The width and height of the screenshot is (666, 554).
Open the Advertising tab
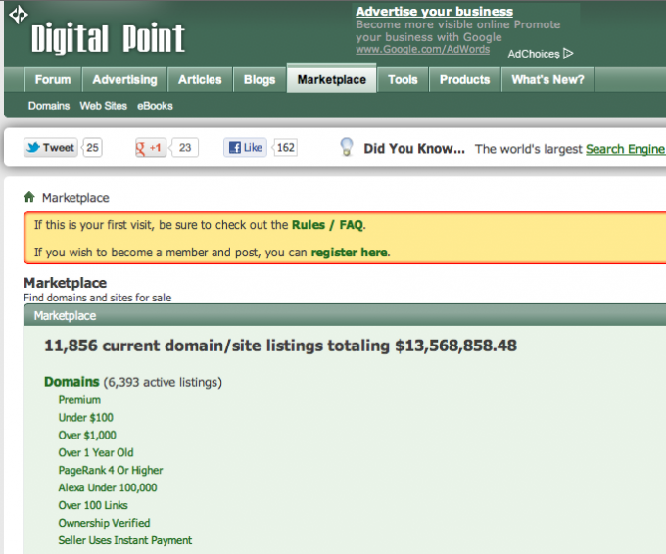tap(125, 80)
